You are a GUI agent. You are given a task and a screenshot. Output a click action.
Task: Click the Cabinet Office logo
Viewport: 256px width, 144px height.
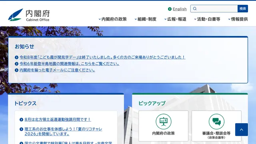tap(29, 15)
